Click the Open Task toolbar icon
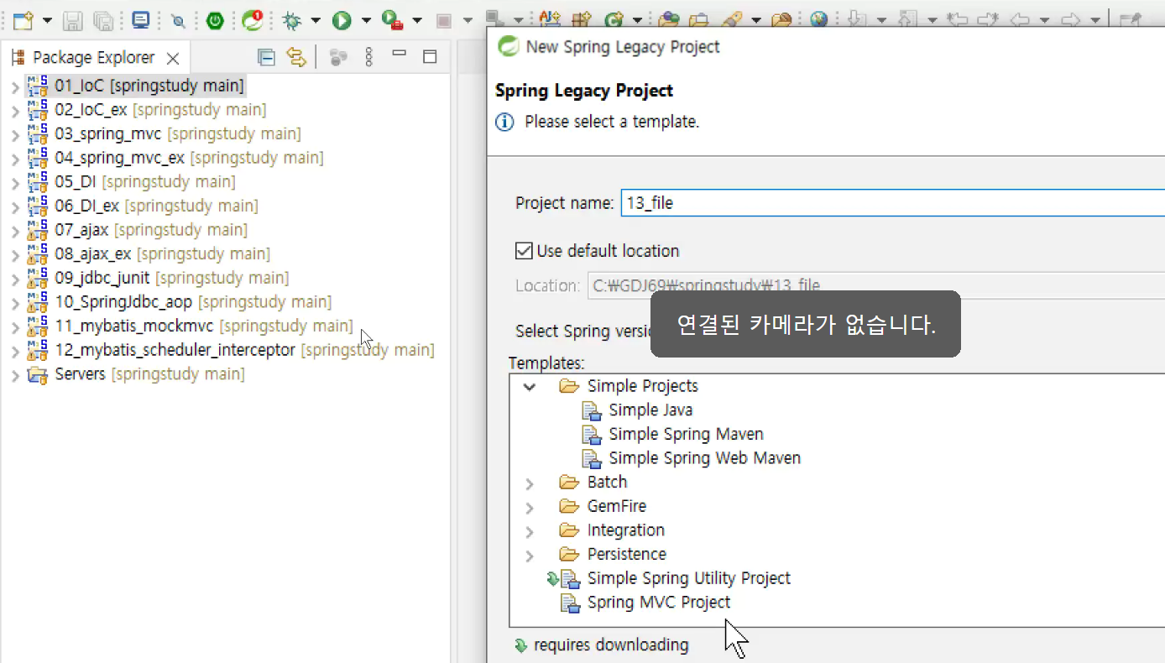 coord(698,20)
